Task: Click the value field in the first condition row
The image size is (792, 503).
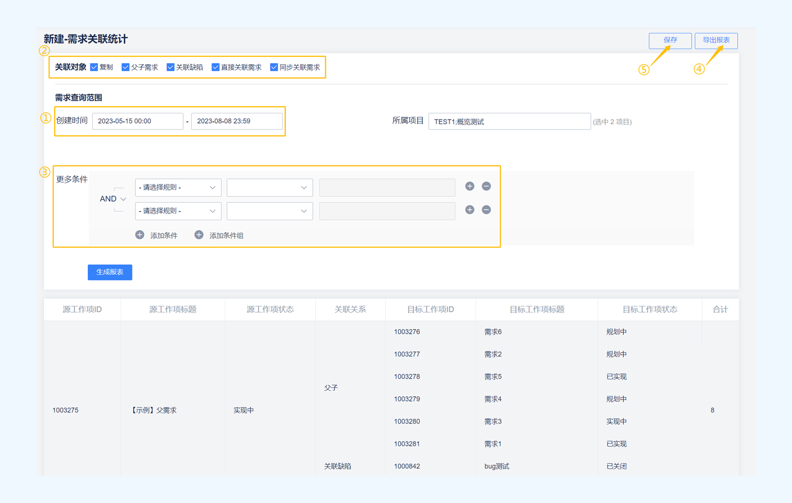Action: [387, 188]
